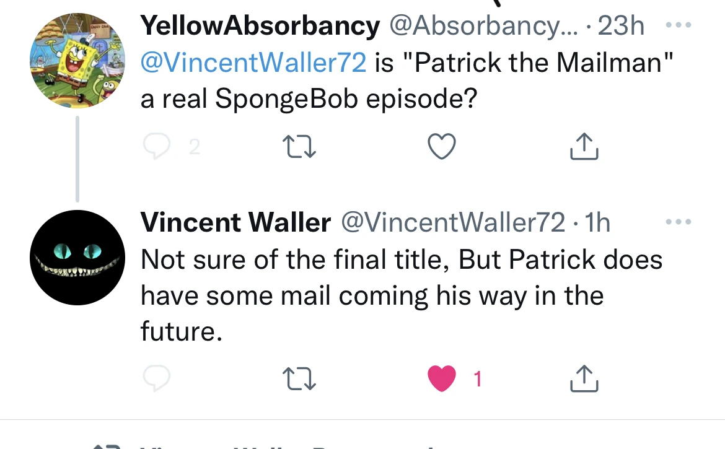Open the share menu on the bottom tweet
Image resolution: width=725 pixels, height=449 pixels.
583,378
